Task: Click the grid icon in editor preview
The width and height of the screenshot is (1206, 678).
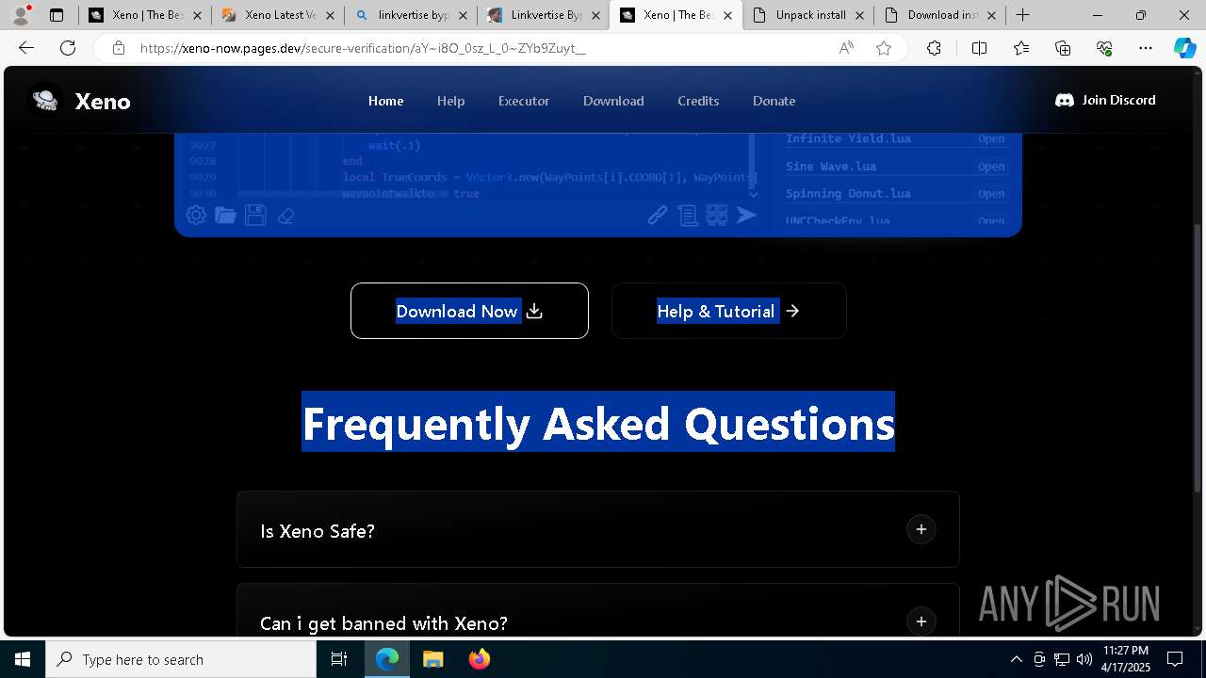Action: (x=717, y=216)
